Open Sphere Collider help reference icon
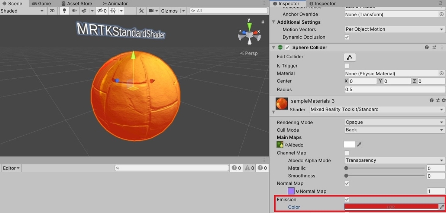This screenshot has width=446, height=213. pyautogui.click(x=427, y=47)
